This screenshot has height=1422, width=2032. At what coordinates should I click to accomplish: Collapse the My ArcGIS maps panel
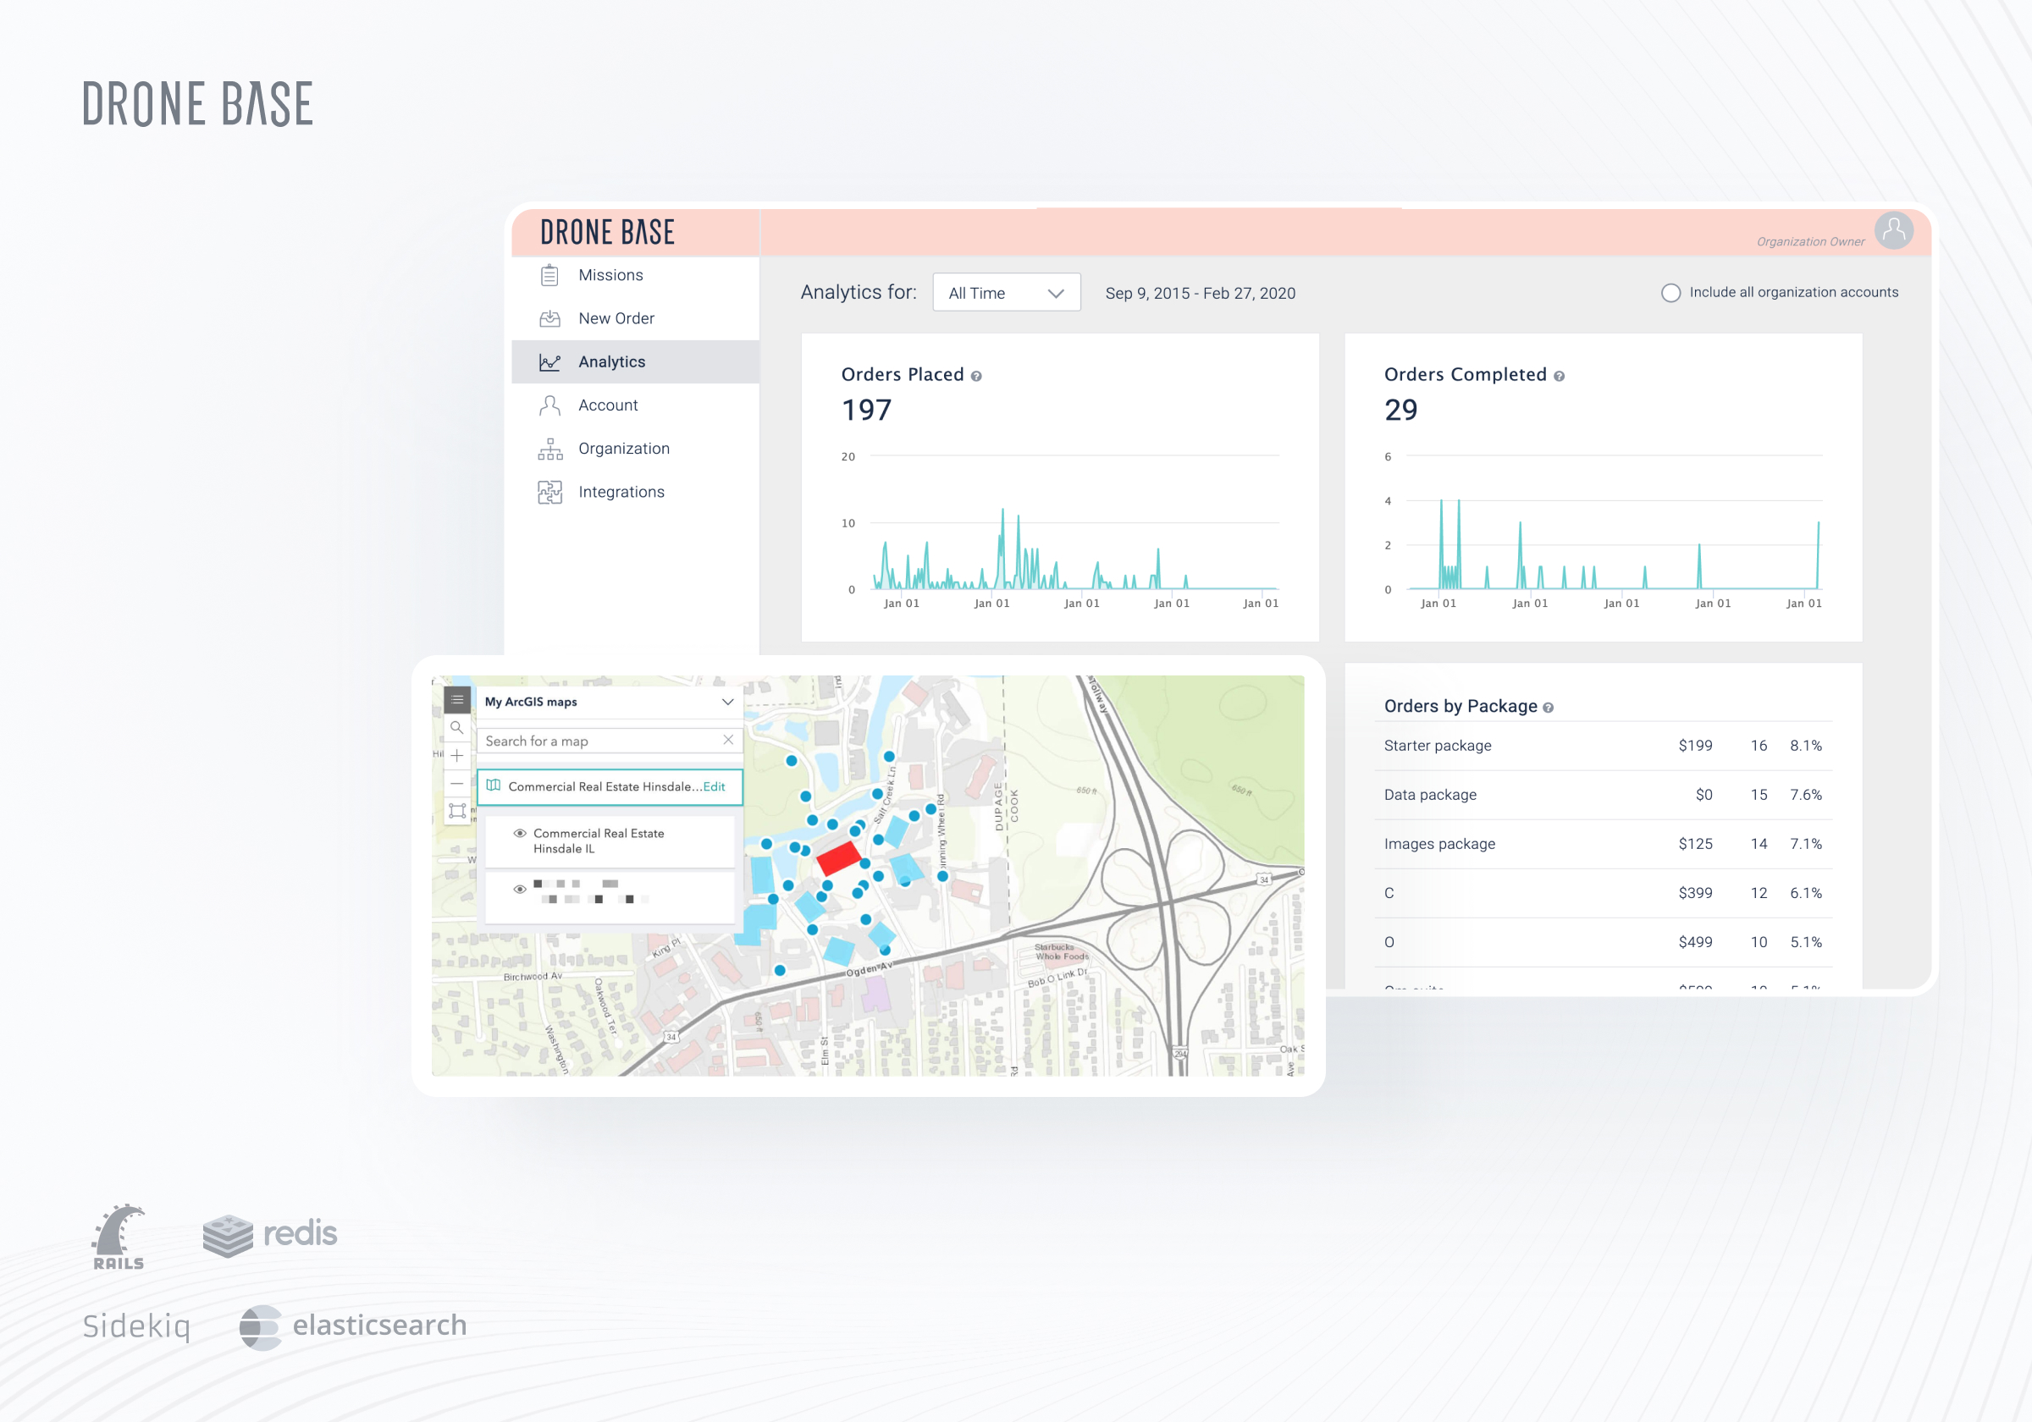tap(727, 702)
